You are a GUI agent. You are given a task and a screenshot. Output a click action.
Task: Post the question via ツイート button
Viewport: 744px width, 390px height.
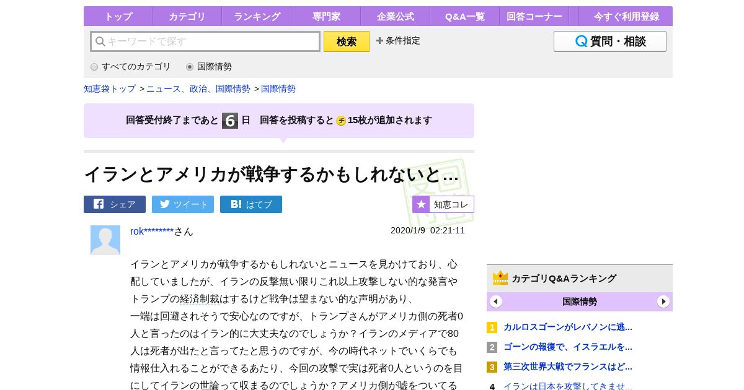tap(183, 204)
